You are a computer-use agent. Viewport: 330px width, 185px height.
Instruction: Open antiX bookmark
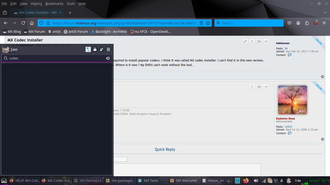(x=54, y=32)
